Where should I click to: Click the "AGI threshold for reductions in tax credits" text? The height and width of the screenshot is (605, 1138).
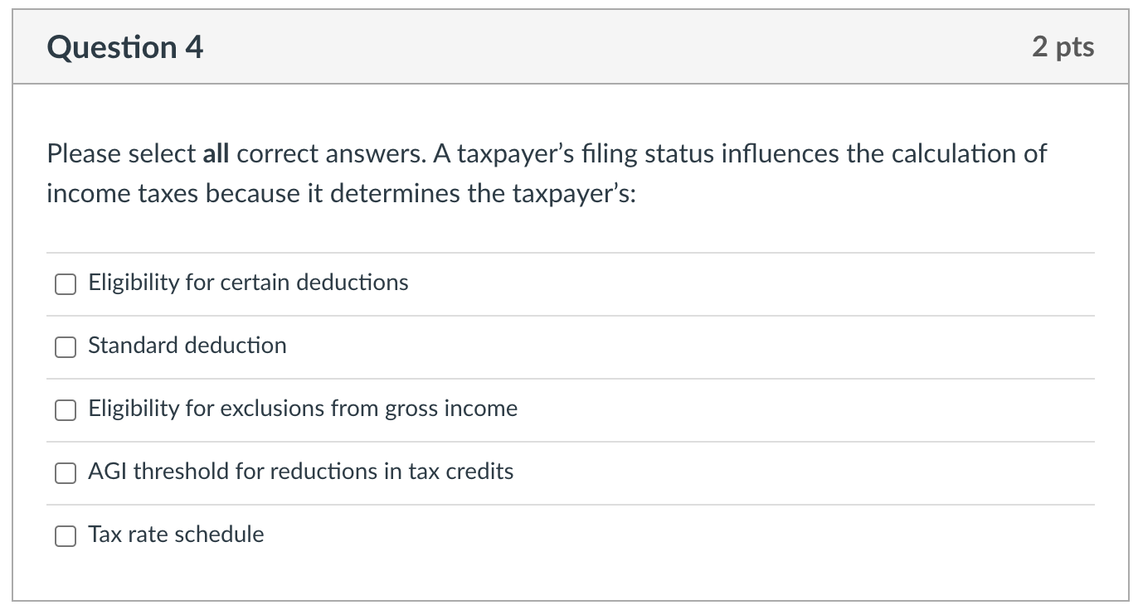click(x=300, y=472)
